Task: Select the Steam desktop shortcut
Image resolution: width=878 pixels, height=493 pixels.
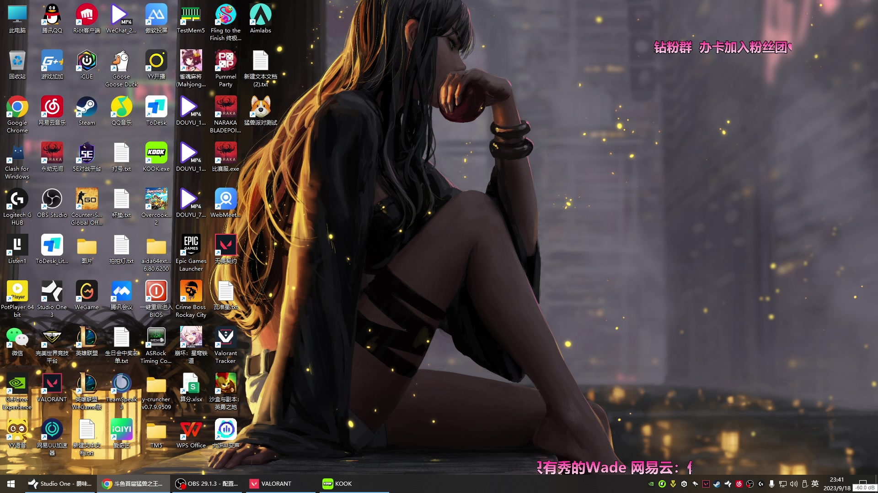Action: pyautogui.click(x=87, y=111)
